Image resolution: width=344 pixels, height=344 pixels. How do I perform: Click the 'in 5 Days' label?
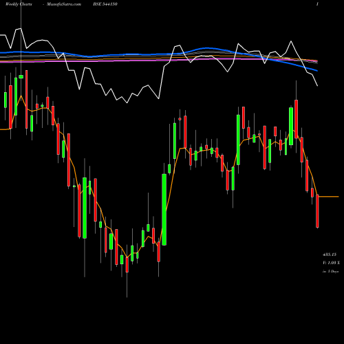coord(330,271)
